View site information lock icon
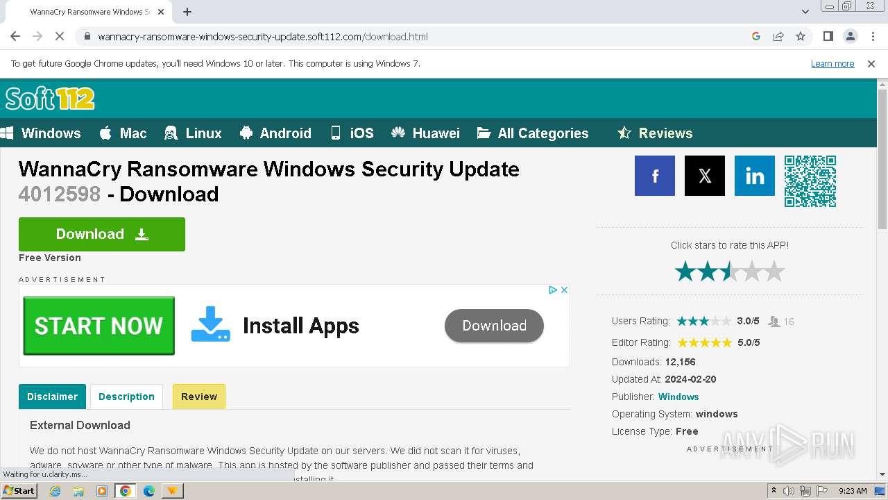This screenshot has width=888, height=500. click(x=87, y=36)
